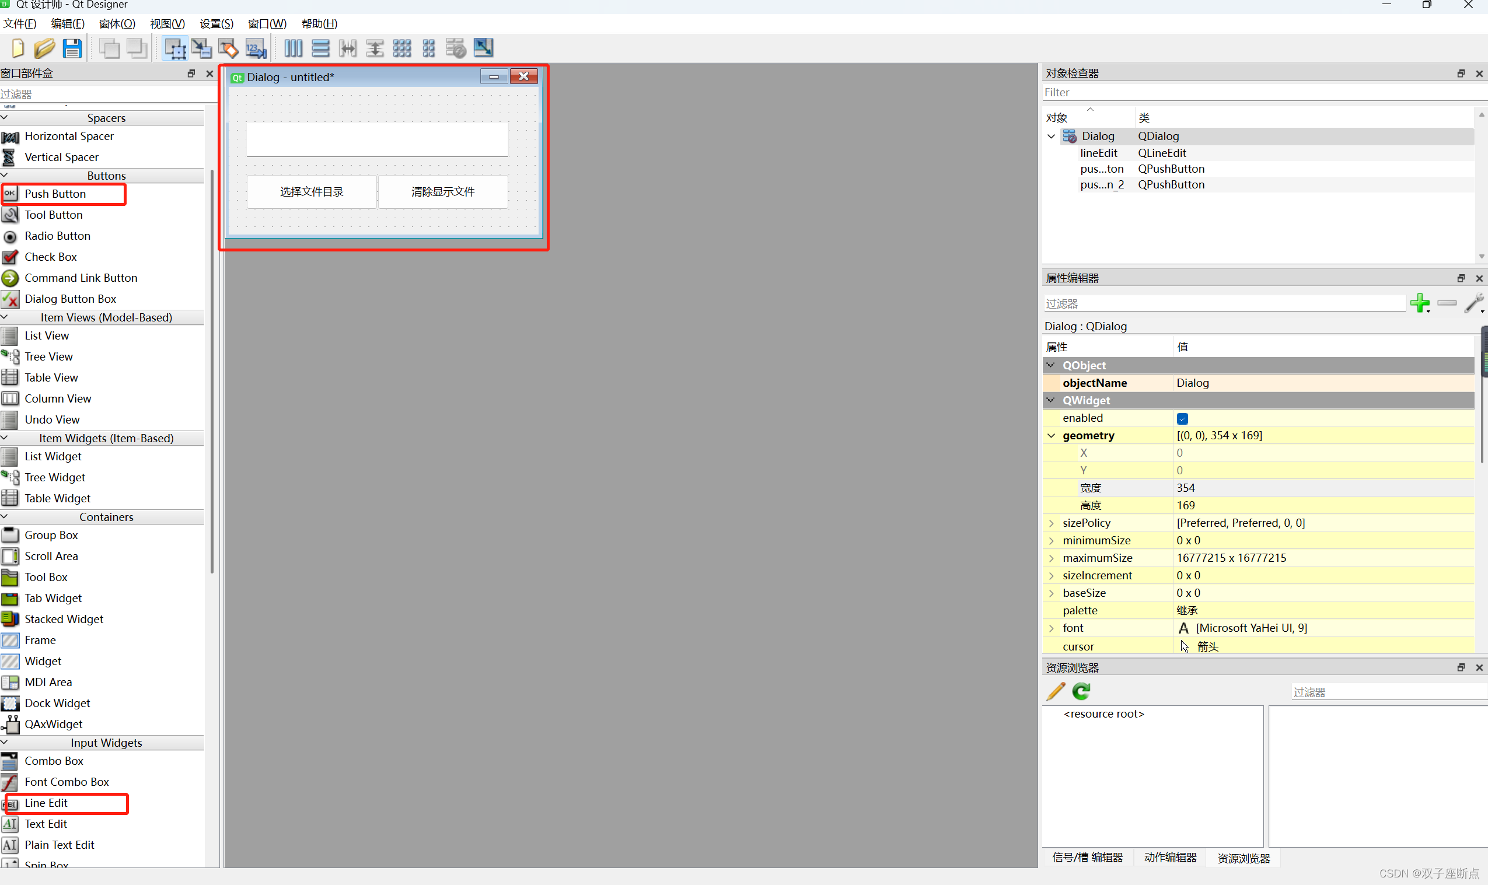Pick Radio Button widget in widget box
Image resolution: width=1488 pixels, height=885 pixels.
coord(57,236)
